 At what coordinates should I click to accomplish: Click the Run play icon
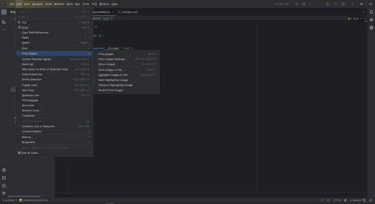(297, 4)
